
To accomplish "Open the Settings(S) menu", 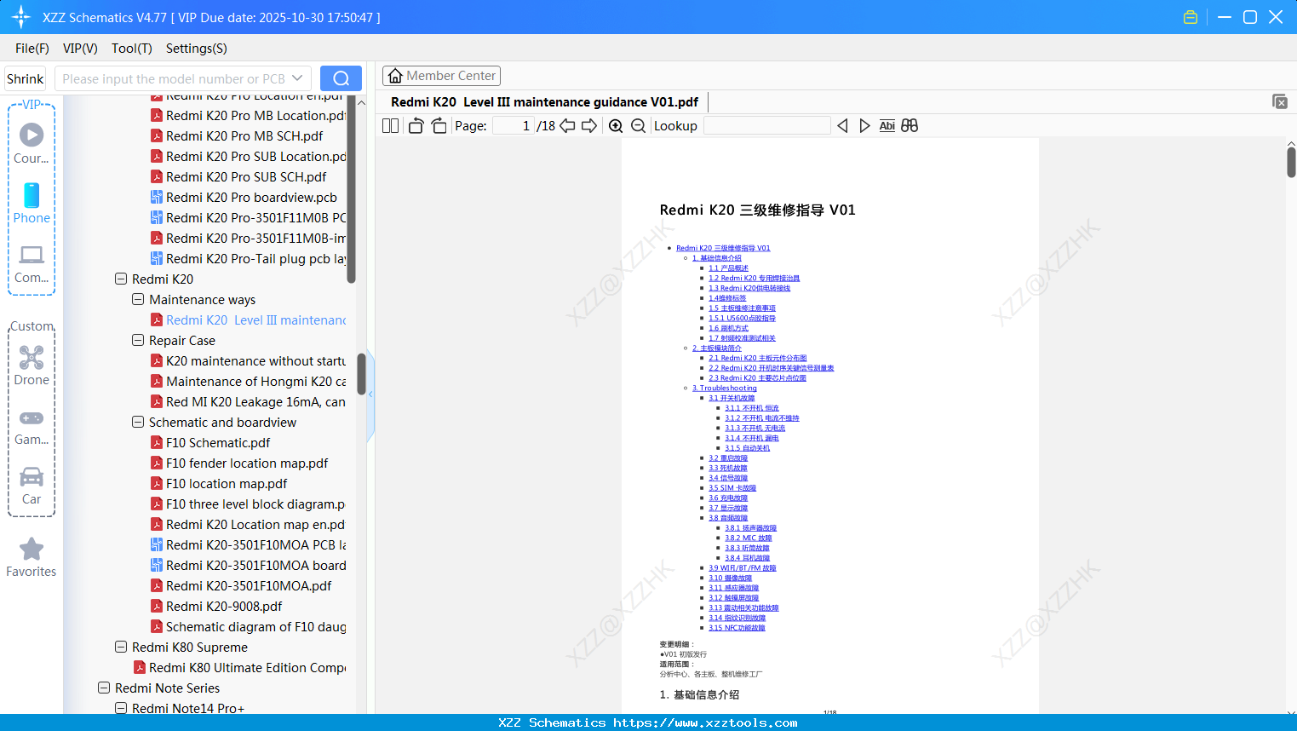I will (x=197, y=49).
